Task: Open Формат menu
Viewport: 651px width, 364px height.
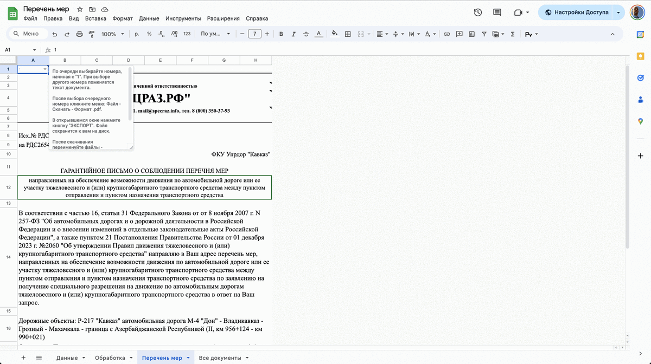Action: 123,18
